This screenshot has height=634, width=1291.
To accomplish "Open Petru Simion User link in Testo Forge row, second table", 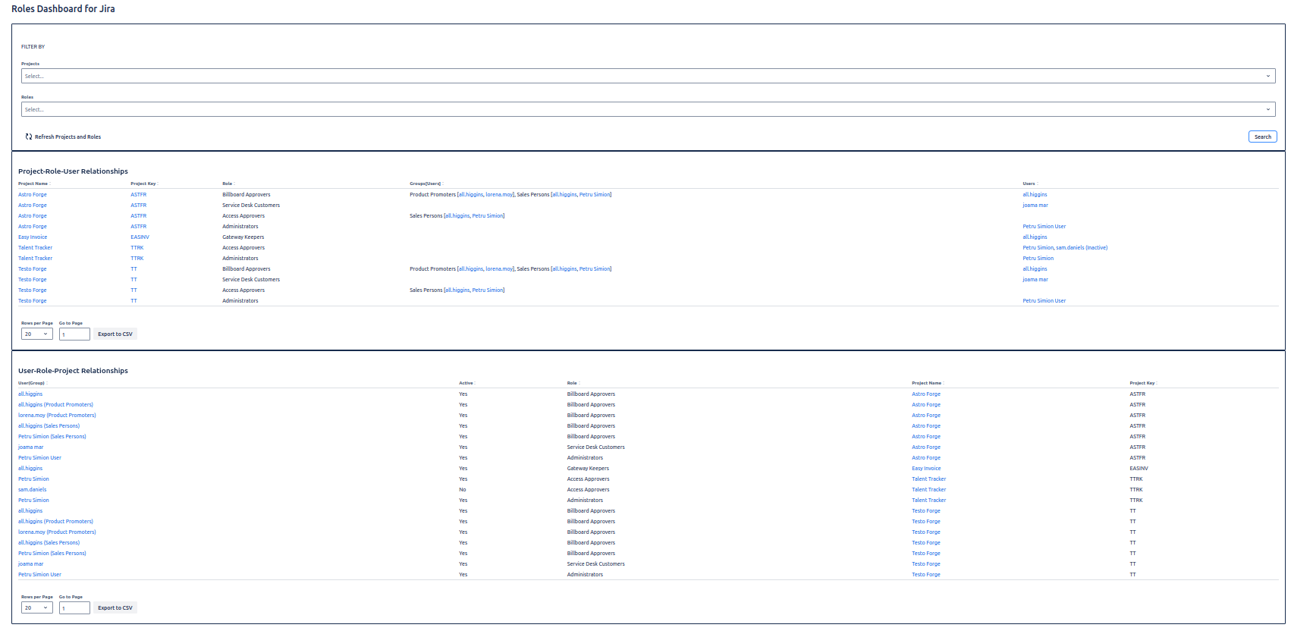I will point(39,575).
